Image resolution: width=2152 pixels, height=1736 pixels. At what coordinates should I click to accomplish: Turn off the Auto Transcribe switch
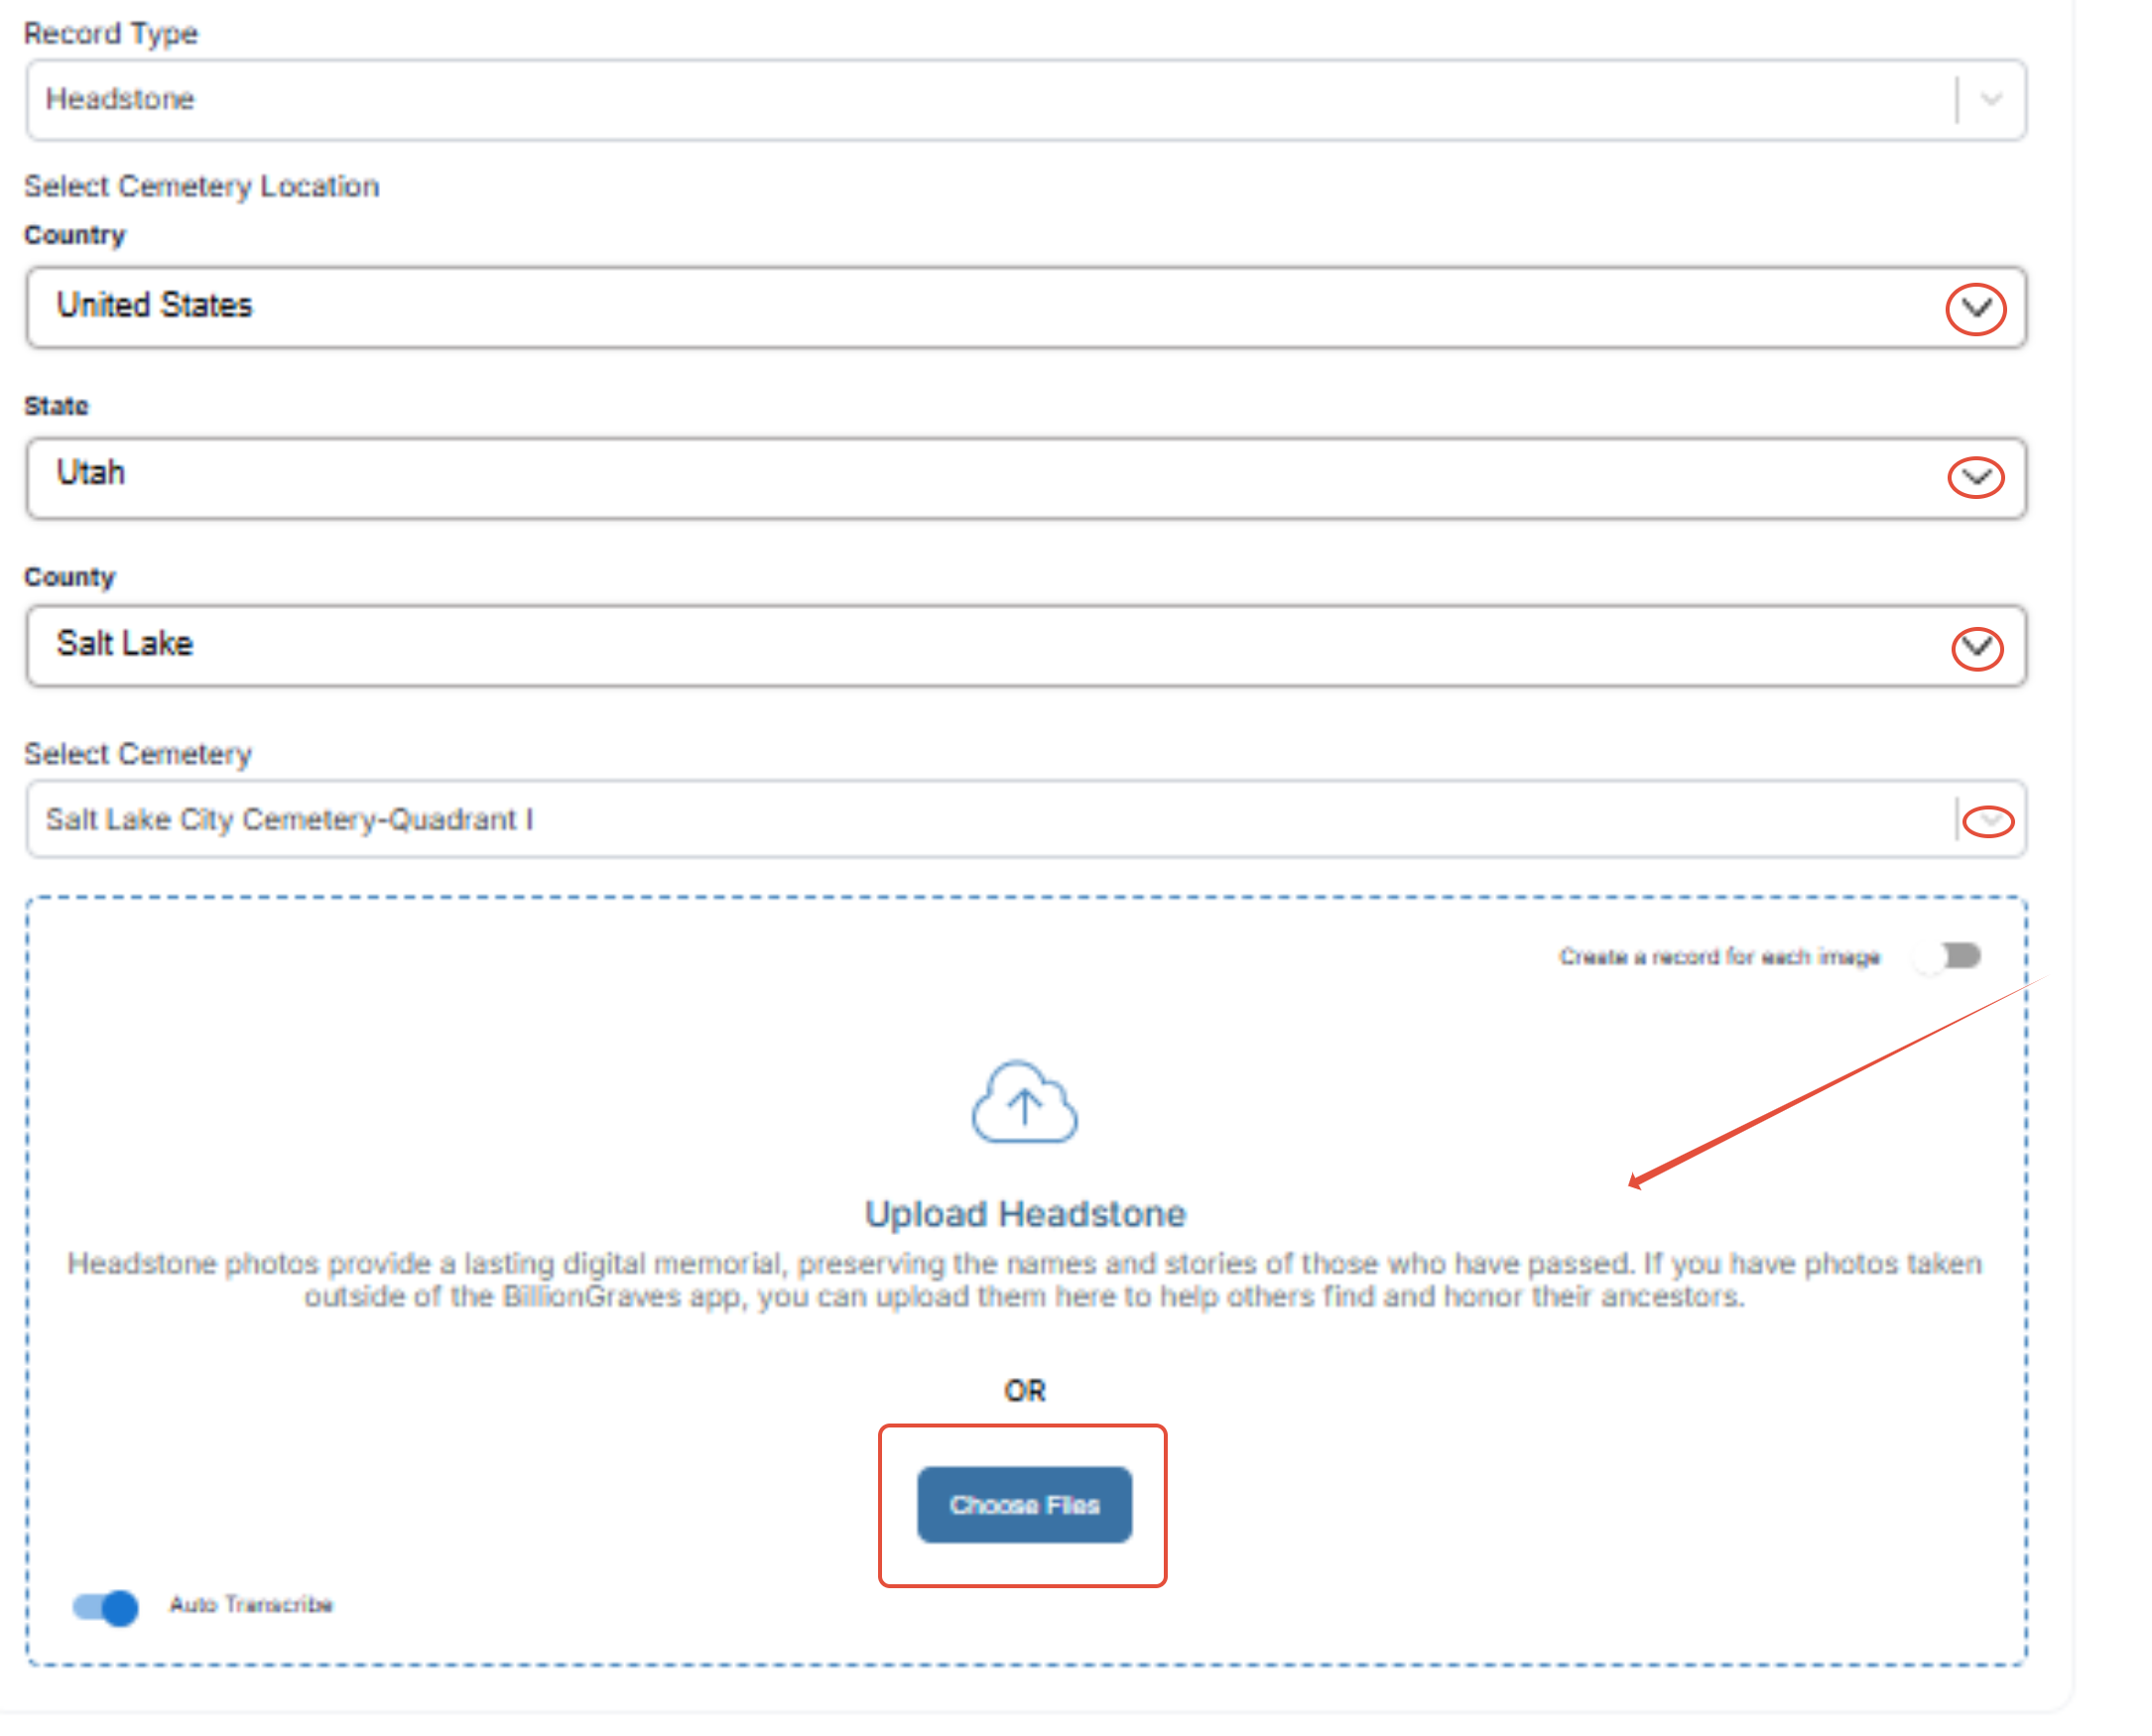[x=106, y=1607]
